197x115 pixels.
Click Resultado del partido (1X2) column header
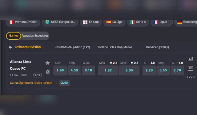tap(72, 47)
